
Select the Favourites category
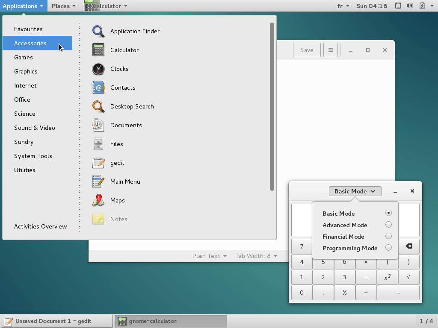(x=38, y=29)
